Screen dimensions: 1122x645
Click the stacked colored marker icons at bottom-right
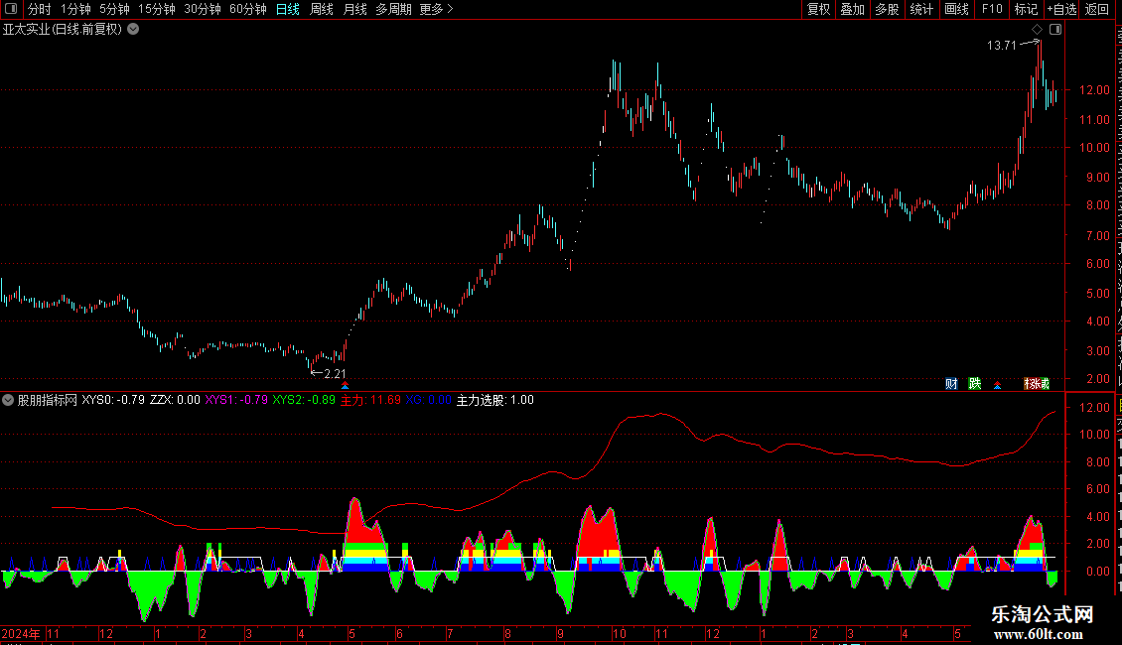coord(1037,384)
